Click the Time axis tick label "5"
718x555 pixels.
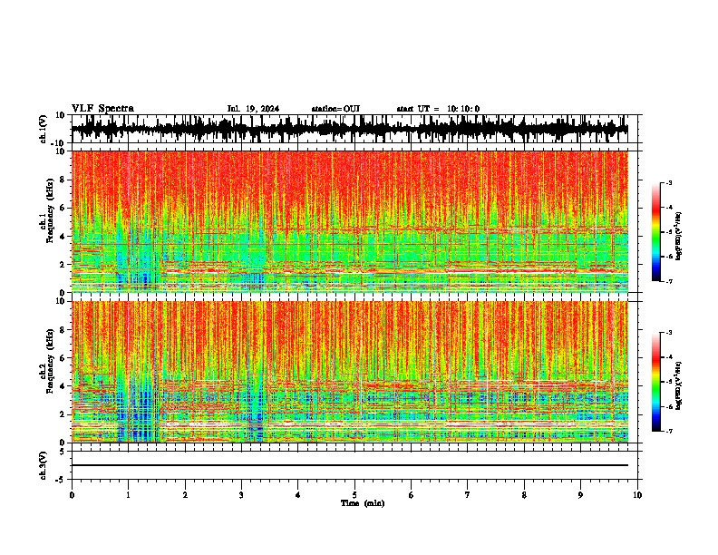[x=354, y=495]
